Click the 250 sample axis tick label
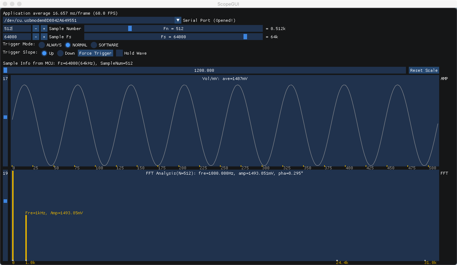457x265 pixels. tap(224, 168)
